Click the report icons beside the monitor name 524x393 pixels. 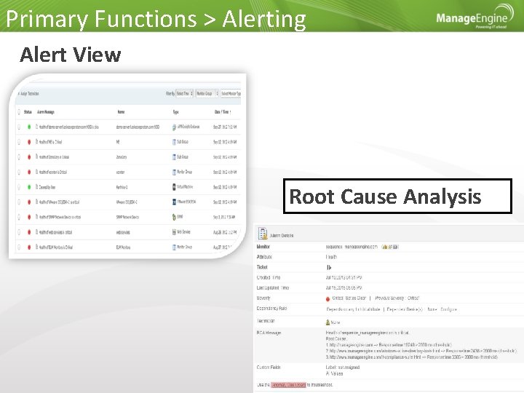[390, 247]
